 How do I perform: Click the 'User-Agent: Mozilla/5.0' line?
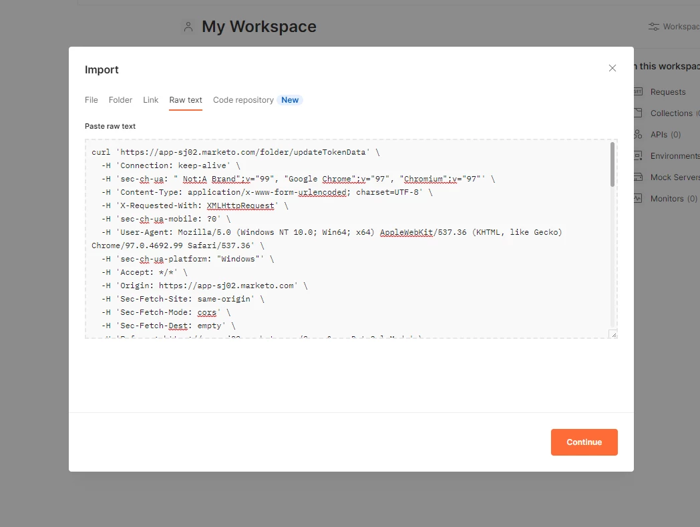point(332,232)
